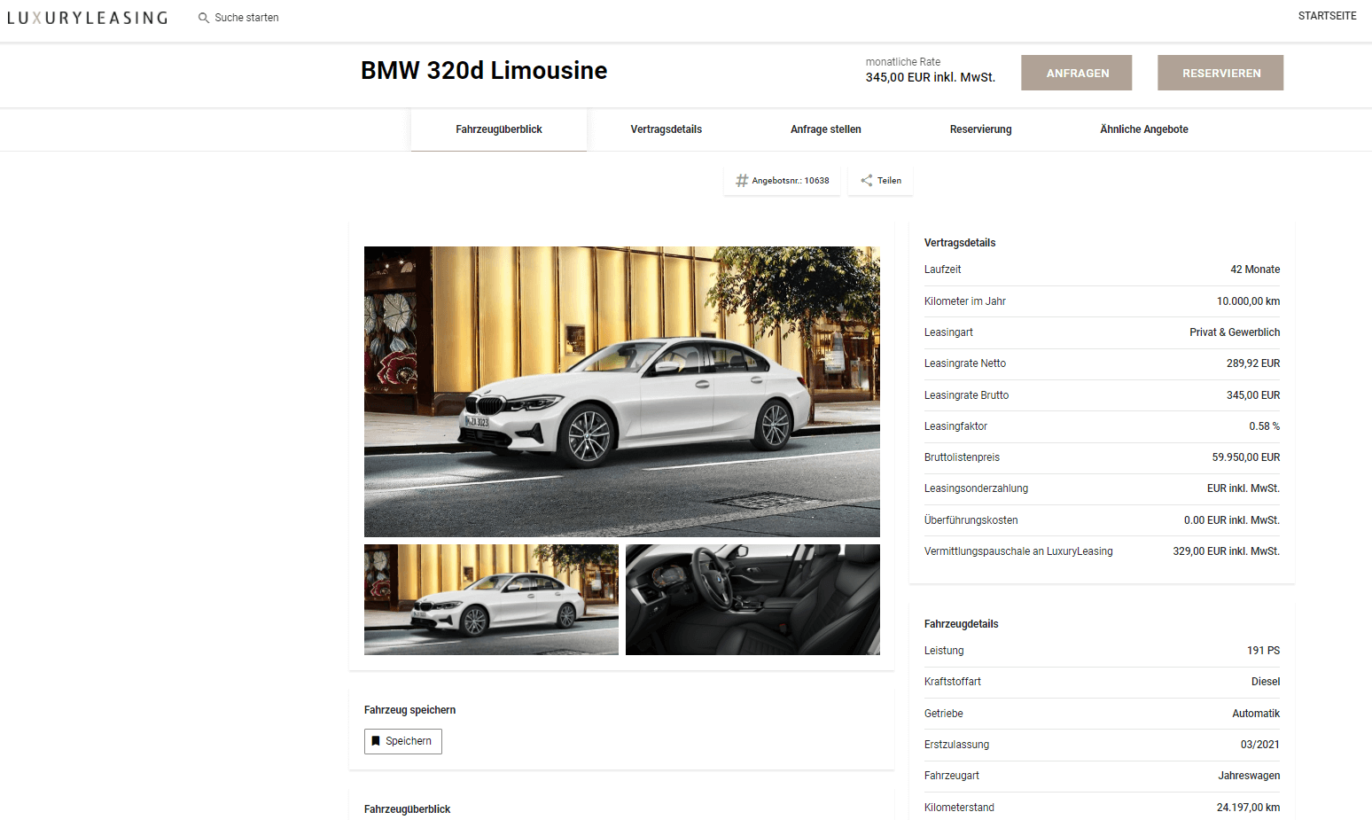Image resolution: width=1372 pixels, height=820 pixels.
Task: Open the LuxuryLeasing logo home link
Action: click(87, 18)
